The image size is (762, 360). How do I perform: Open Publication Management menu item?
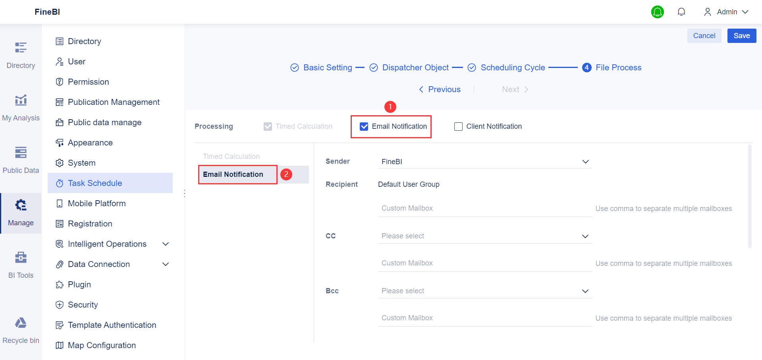(110, 102)
